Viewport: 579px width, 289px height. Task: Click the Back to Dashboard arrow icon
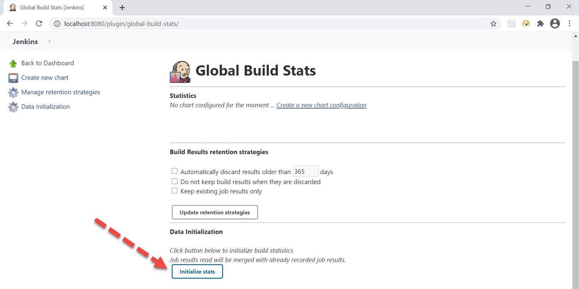click(12, 63)
